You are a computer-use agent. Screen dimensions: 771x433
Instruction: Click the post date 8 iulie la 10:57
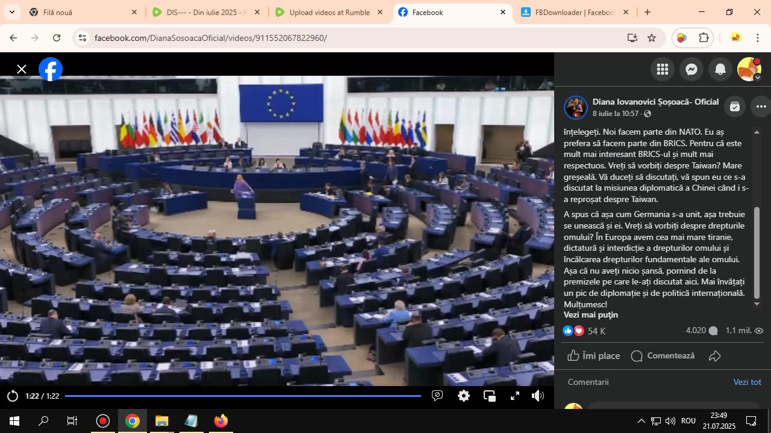(x=616, y=114)
